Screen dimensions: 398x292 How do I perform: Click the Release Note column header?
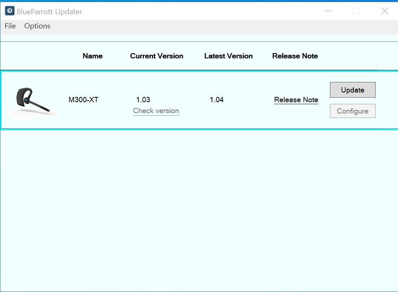click(295, 56)
